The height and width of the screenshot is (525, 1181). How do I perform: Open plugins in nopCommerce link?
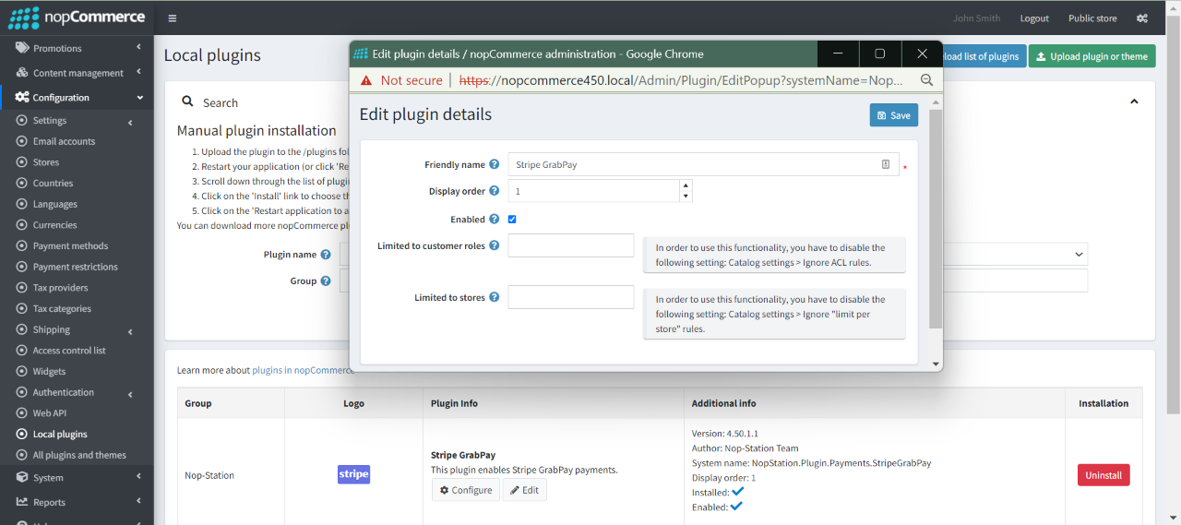tap(303, 370)
